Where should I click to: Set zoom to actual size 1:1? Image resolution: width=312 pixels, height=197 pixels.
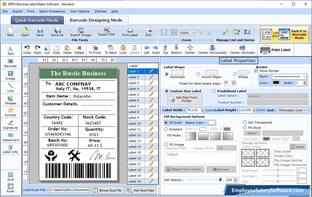pyautogui.click(x=164, y=33)
